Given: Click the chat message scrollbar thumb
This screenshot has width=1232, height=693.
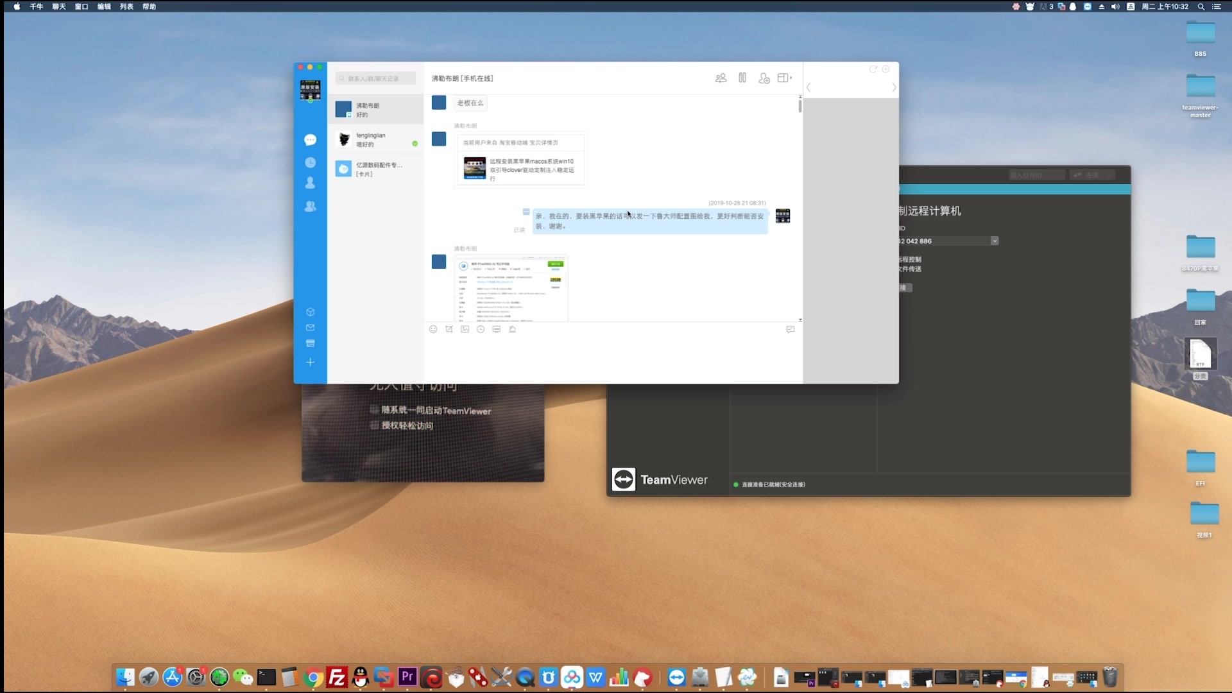Looking at the screenshot, I should point(800,106).
